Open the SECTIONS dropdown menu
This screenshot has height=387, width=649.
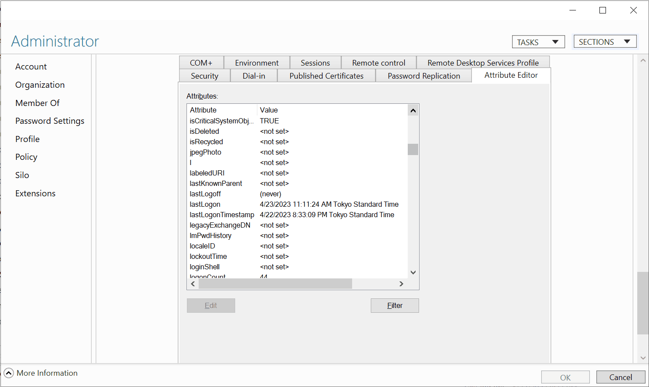pos(605,42)
